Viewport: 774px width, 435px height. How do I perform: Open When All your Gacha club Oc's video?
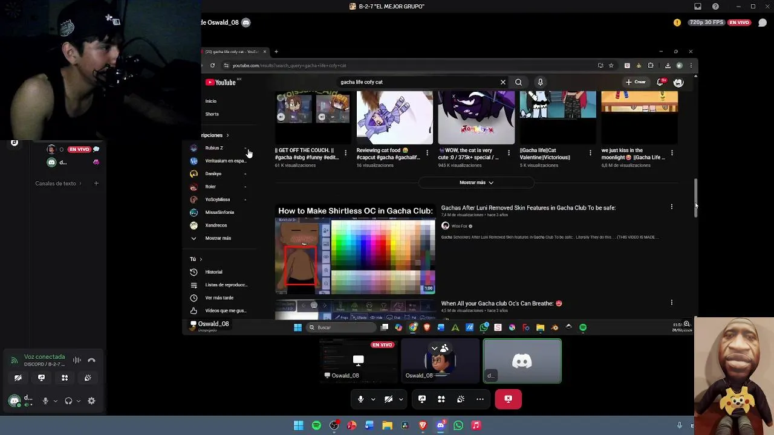[x=501, y=303]
